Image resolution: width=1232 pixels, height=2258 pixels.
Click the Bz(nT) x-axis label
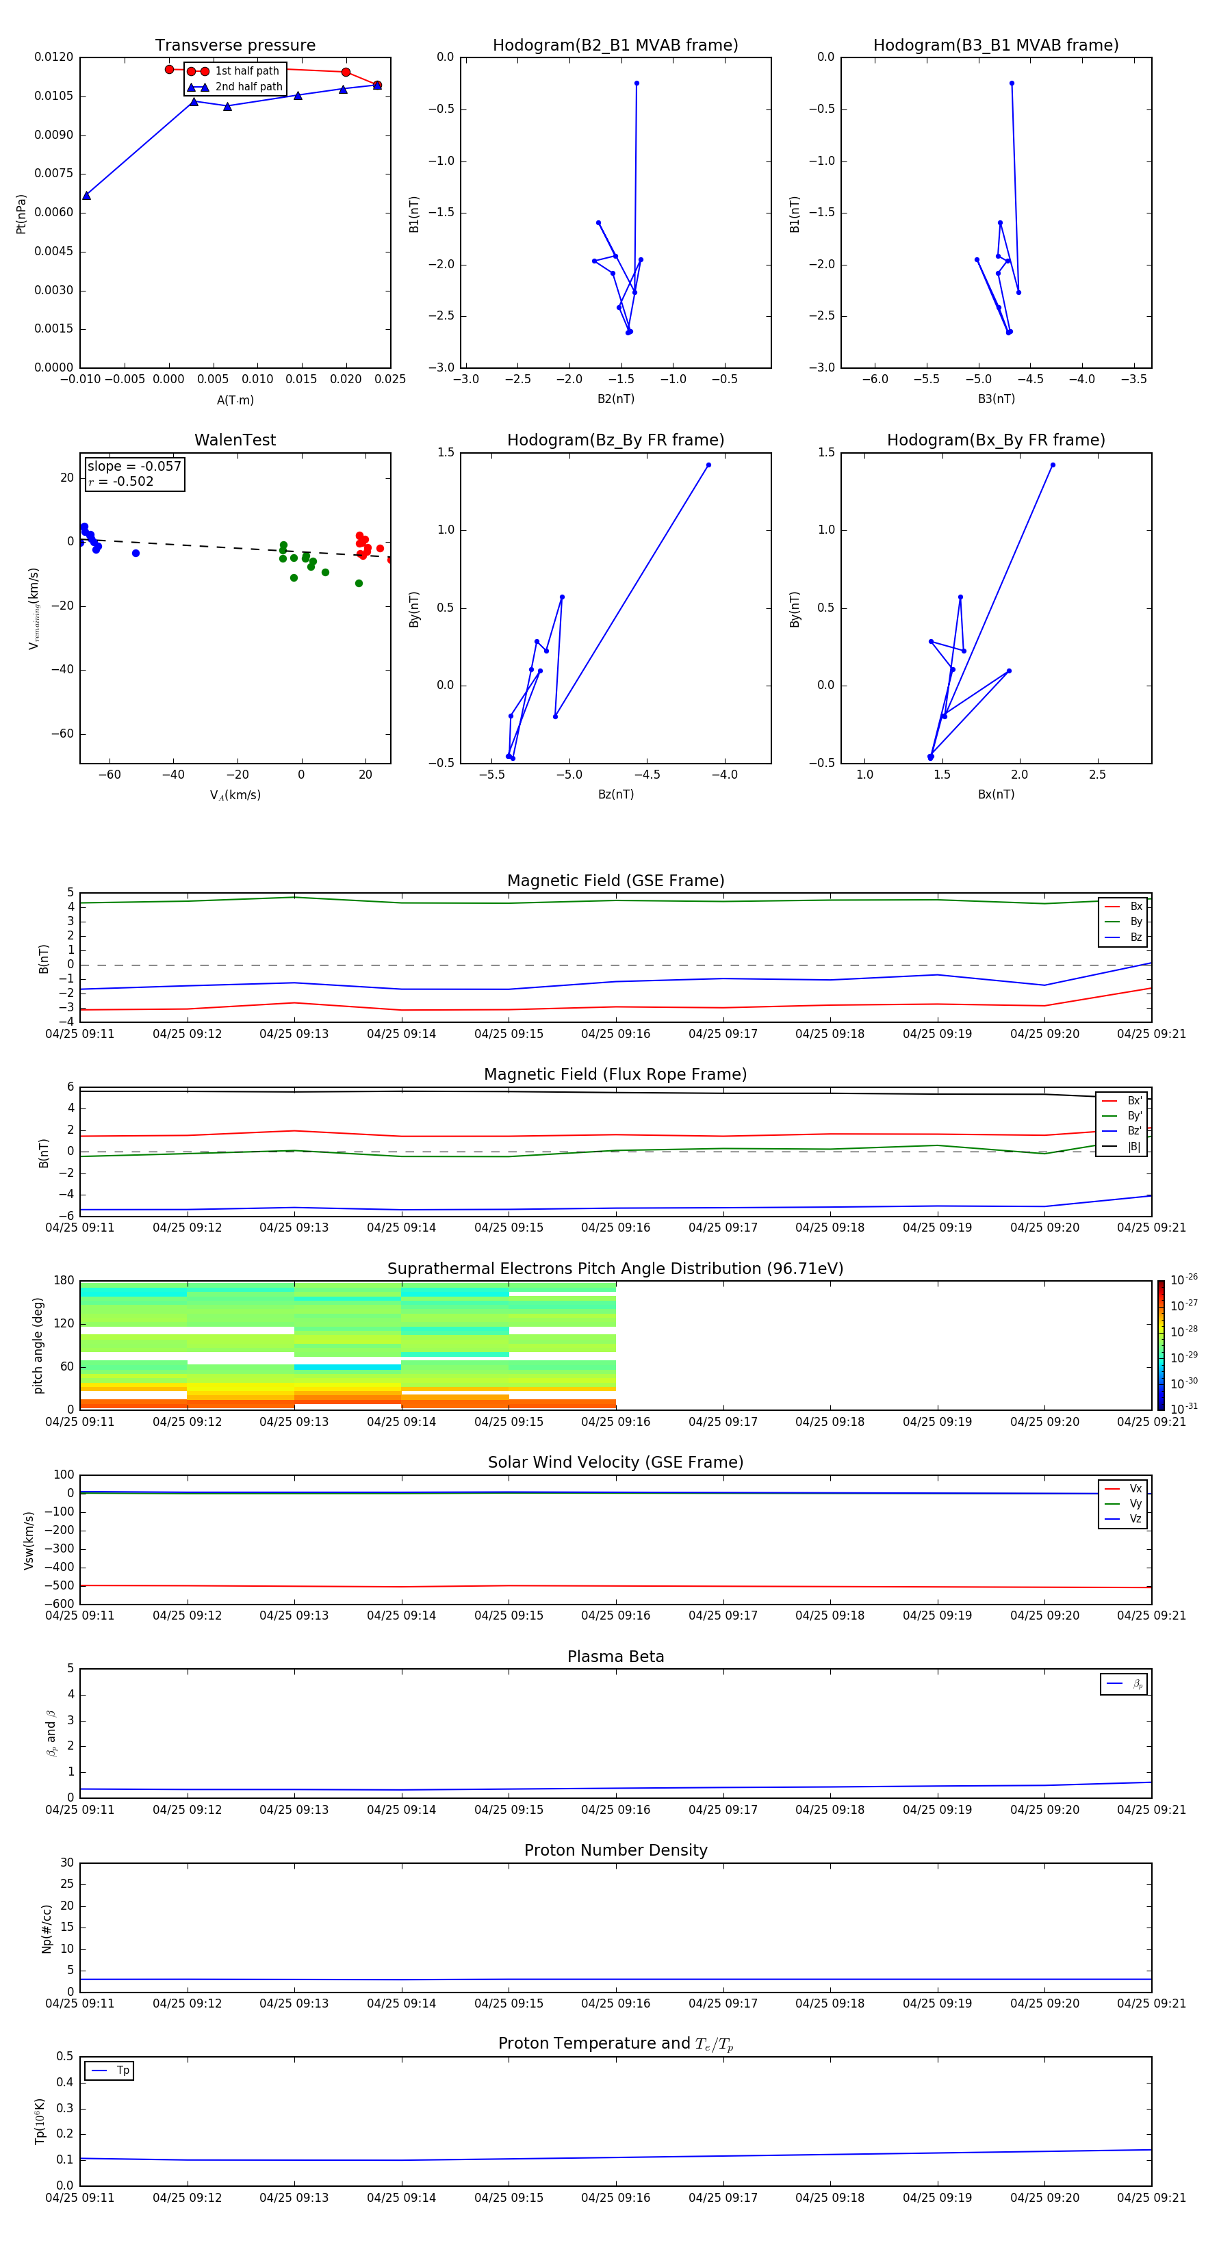click(615, 794)
